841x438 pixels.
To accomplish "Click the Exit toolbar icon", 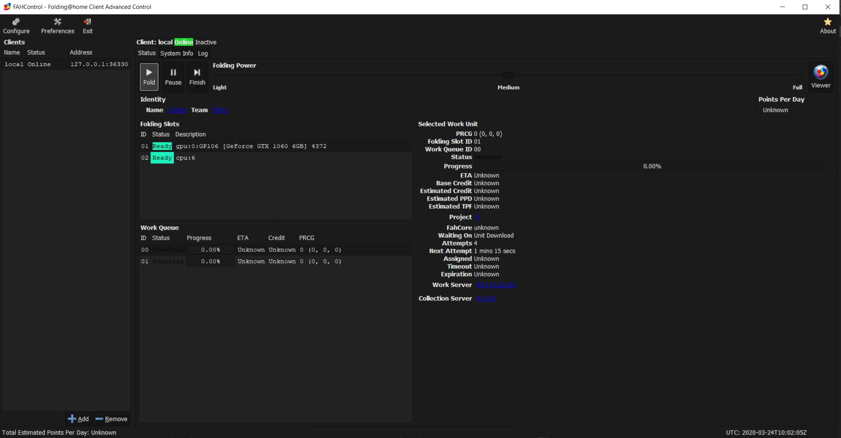I will click(88, 26).
